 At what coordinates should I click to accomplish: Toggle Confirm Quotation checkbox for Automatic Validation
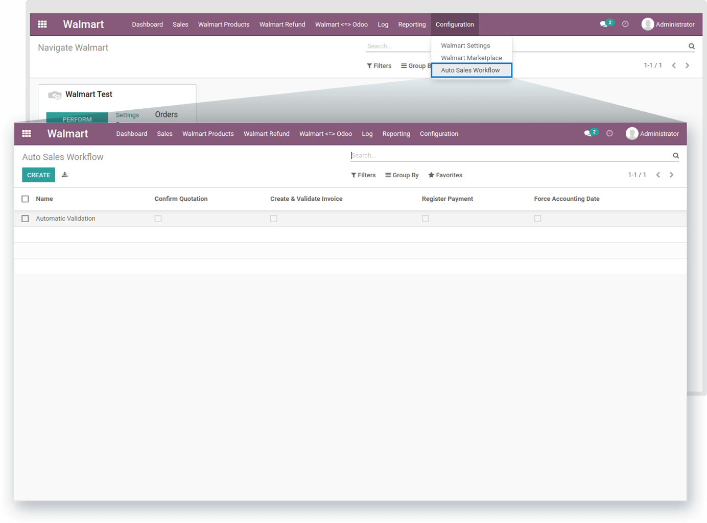click(x=158, y=219)
